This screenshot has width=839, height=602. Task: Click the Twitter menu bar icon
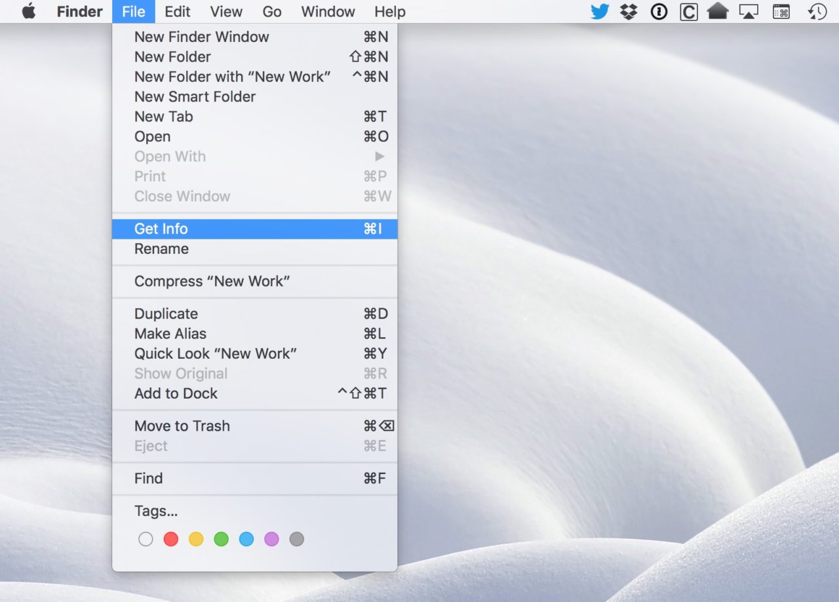[x=600, y=11]
